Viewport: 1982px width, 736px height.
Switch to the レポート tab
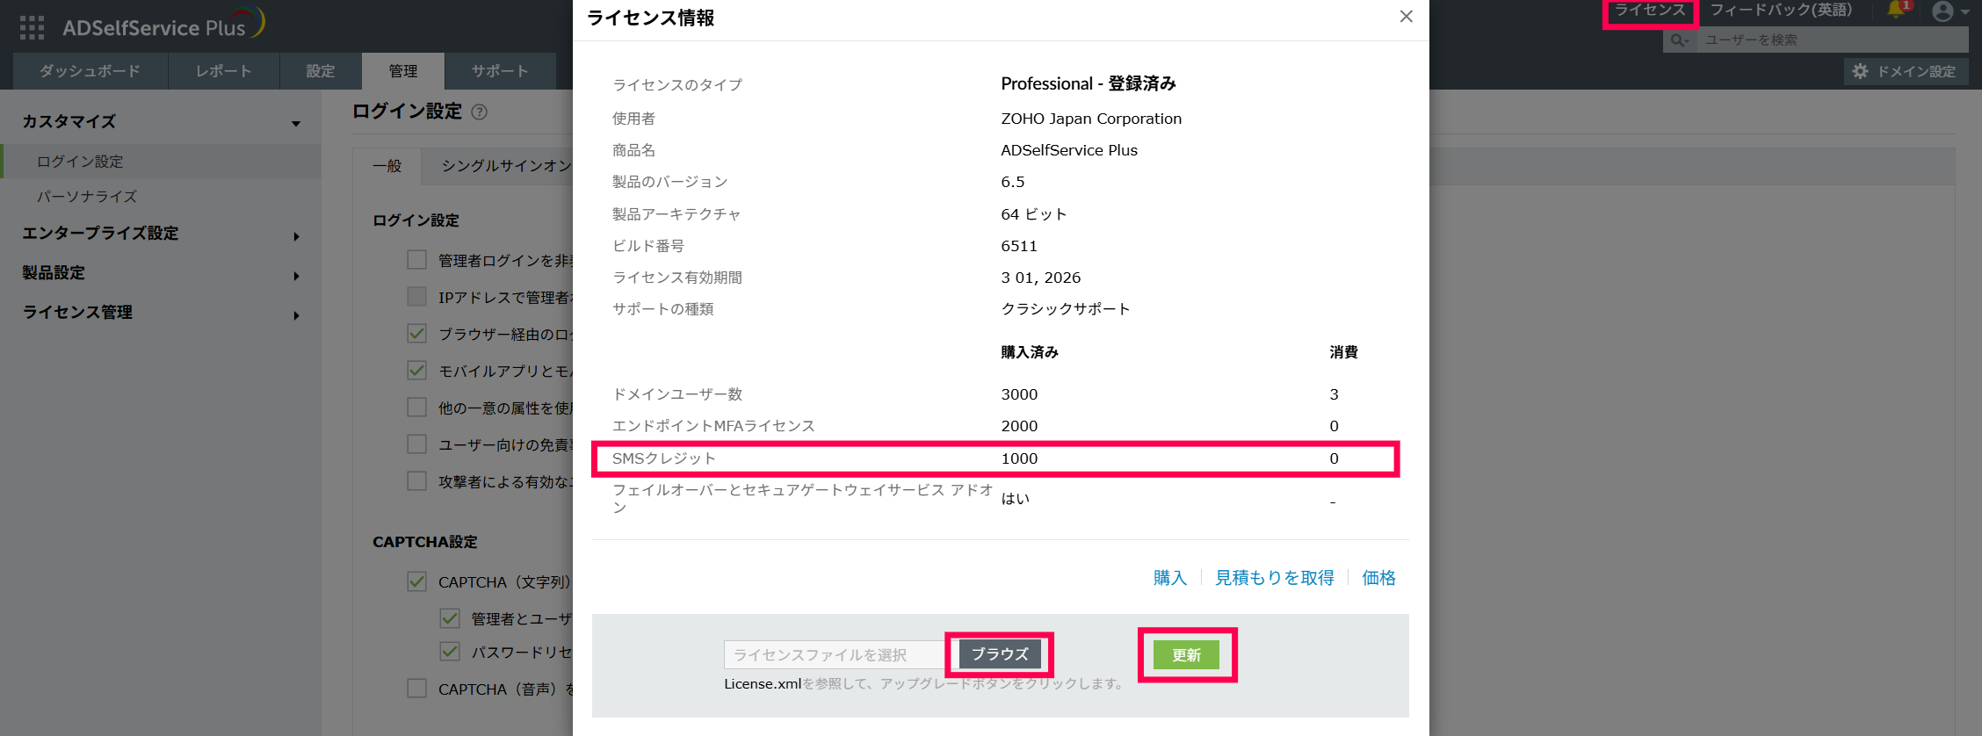pyautogui.click(x=223, y=71)
